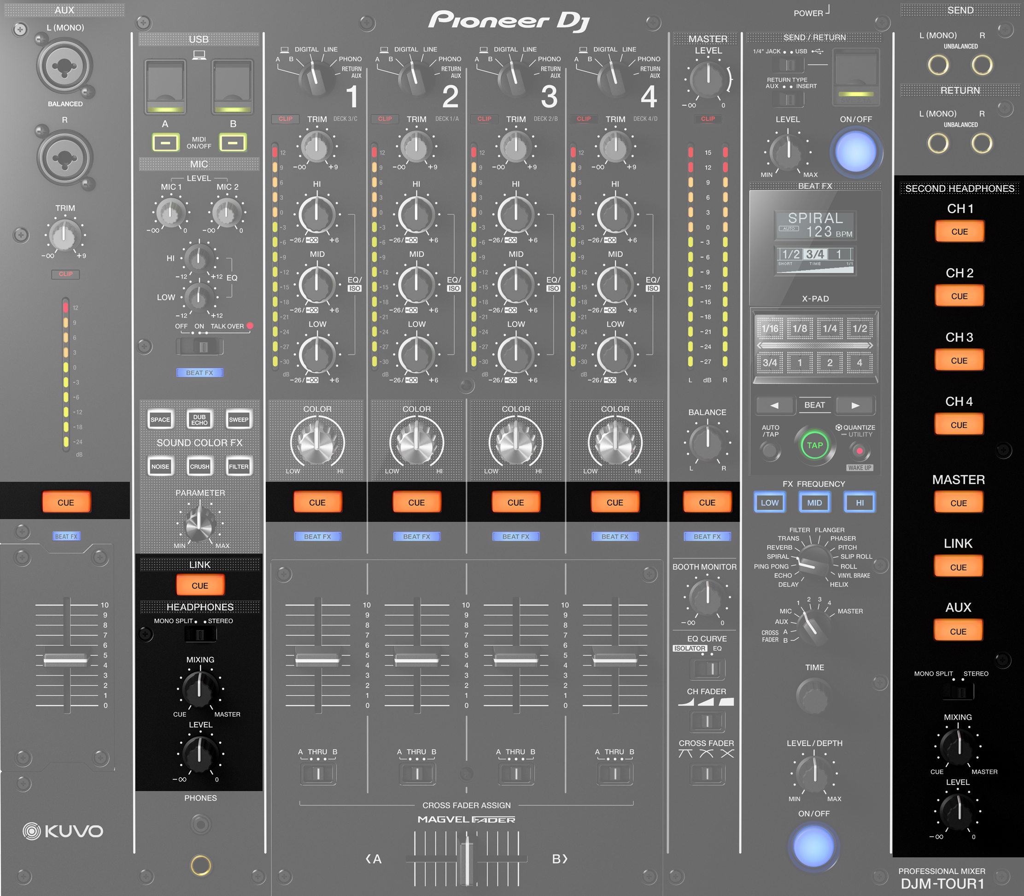This screenshot has width=1024, height=896.
Task: Click second headphones AUX CUE button
Action: [x=958, y=631]
